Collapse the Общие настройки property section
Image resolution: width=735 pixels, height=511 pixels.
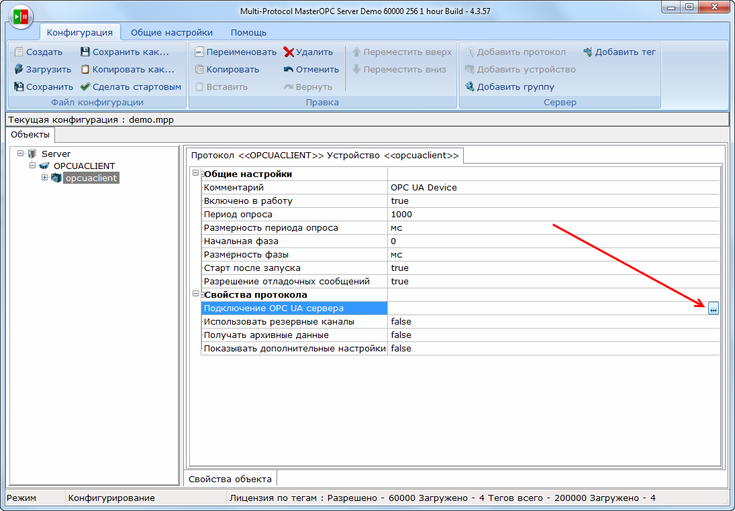(x=195, y=174)
